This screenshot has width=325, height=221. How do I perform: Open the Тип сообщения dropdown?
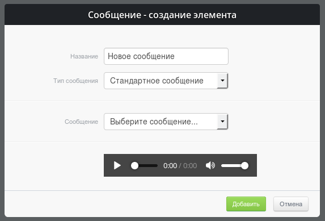point(166,81)
